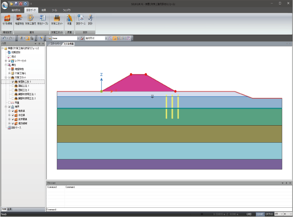Click the highlighted orange zoom-window icon
This screenshot has width=293, height=217.
(115, 38)
